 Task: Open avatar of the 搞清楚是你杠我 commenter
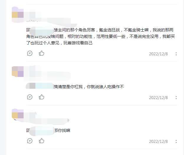18,72
